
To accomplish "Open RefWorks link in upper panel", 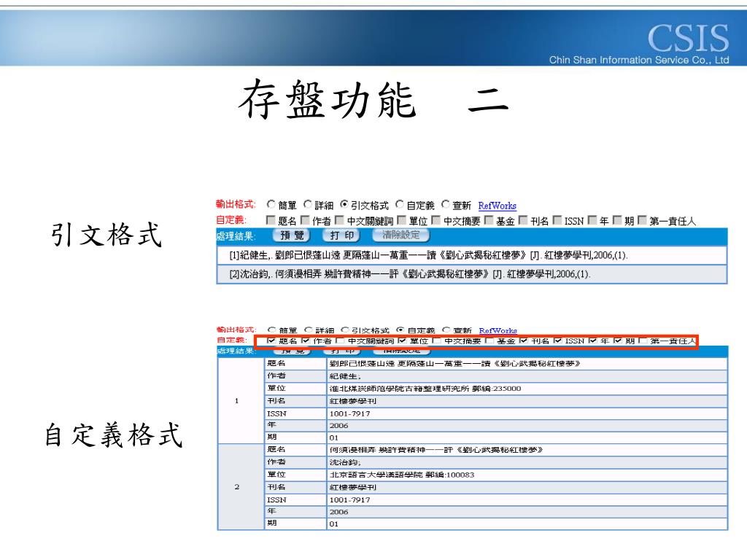I will (497, 206).
